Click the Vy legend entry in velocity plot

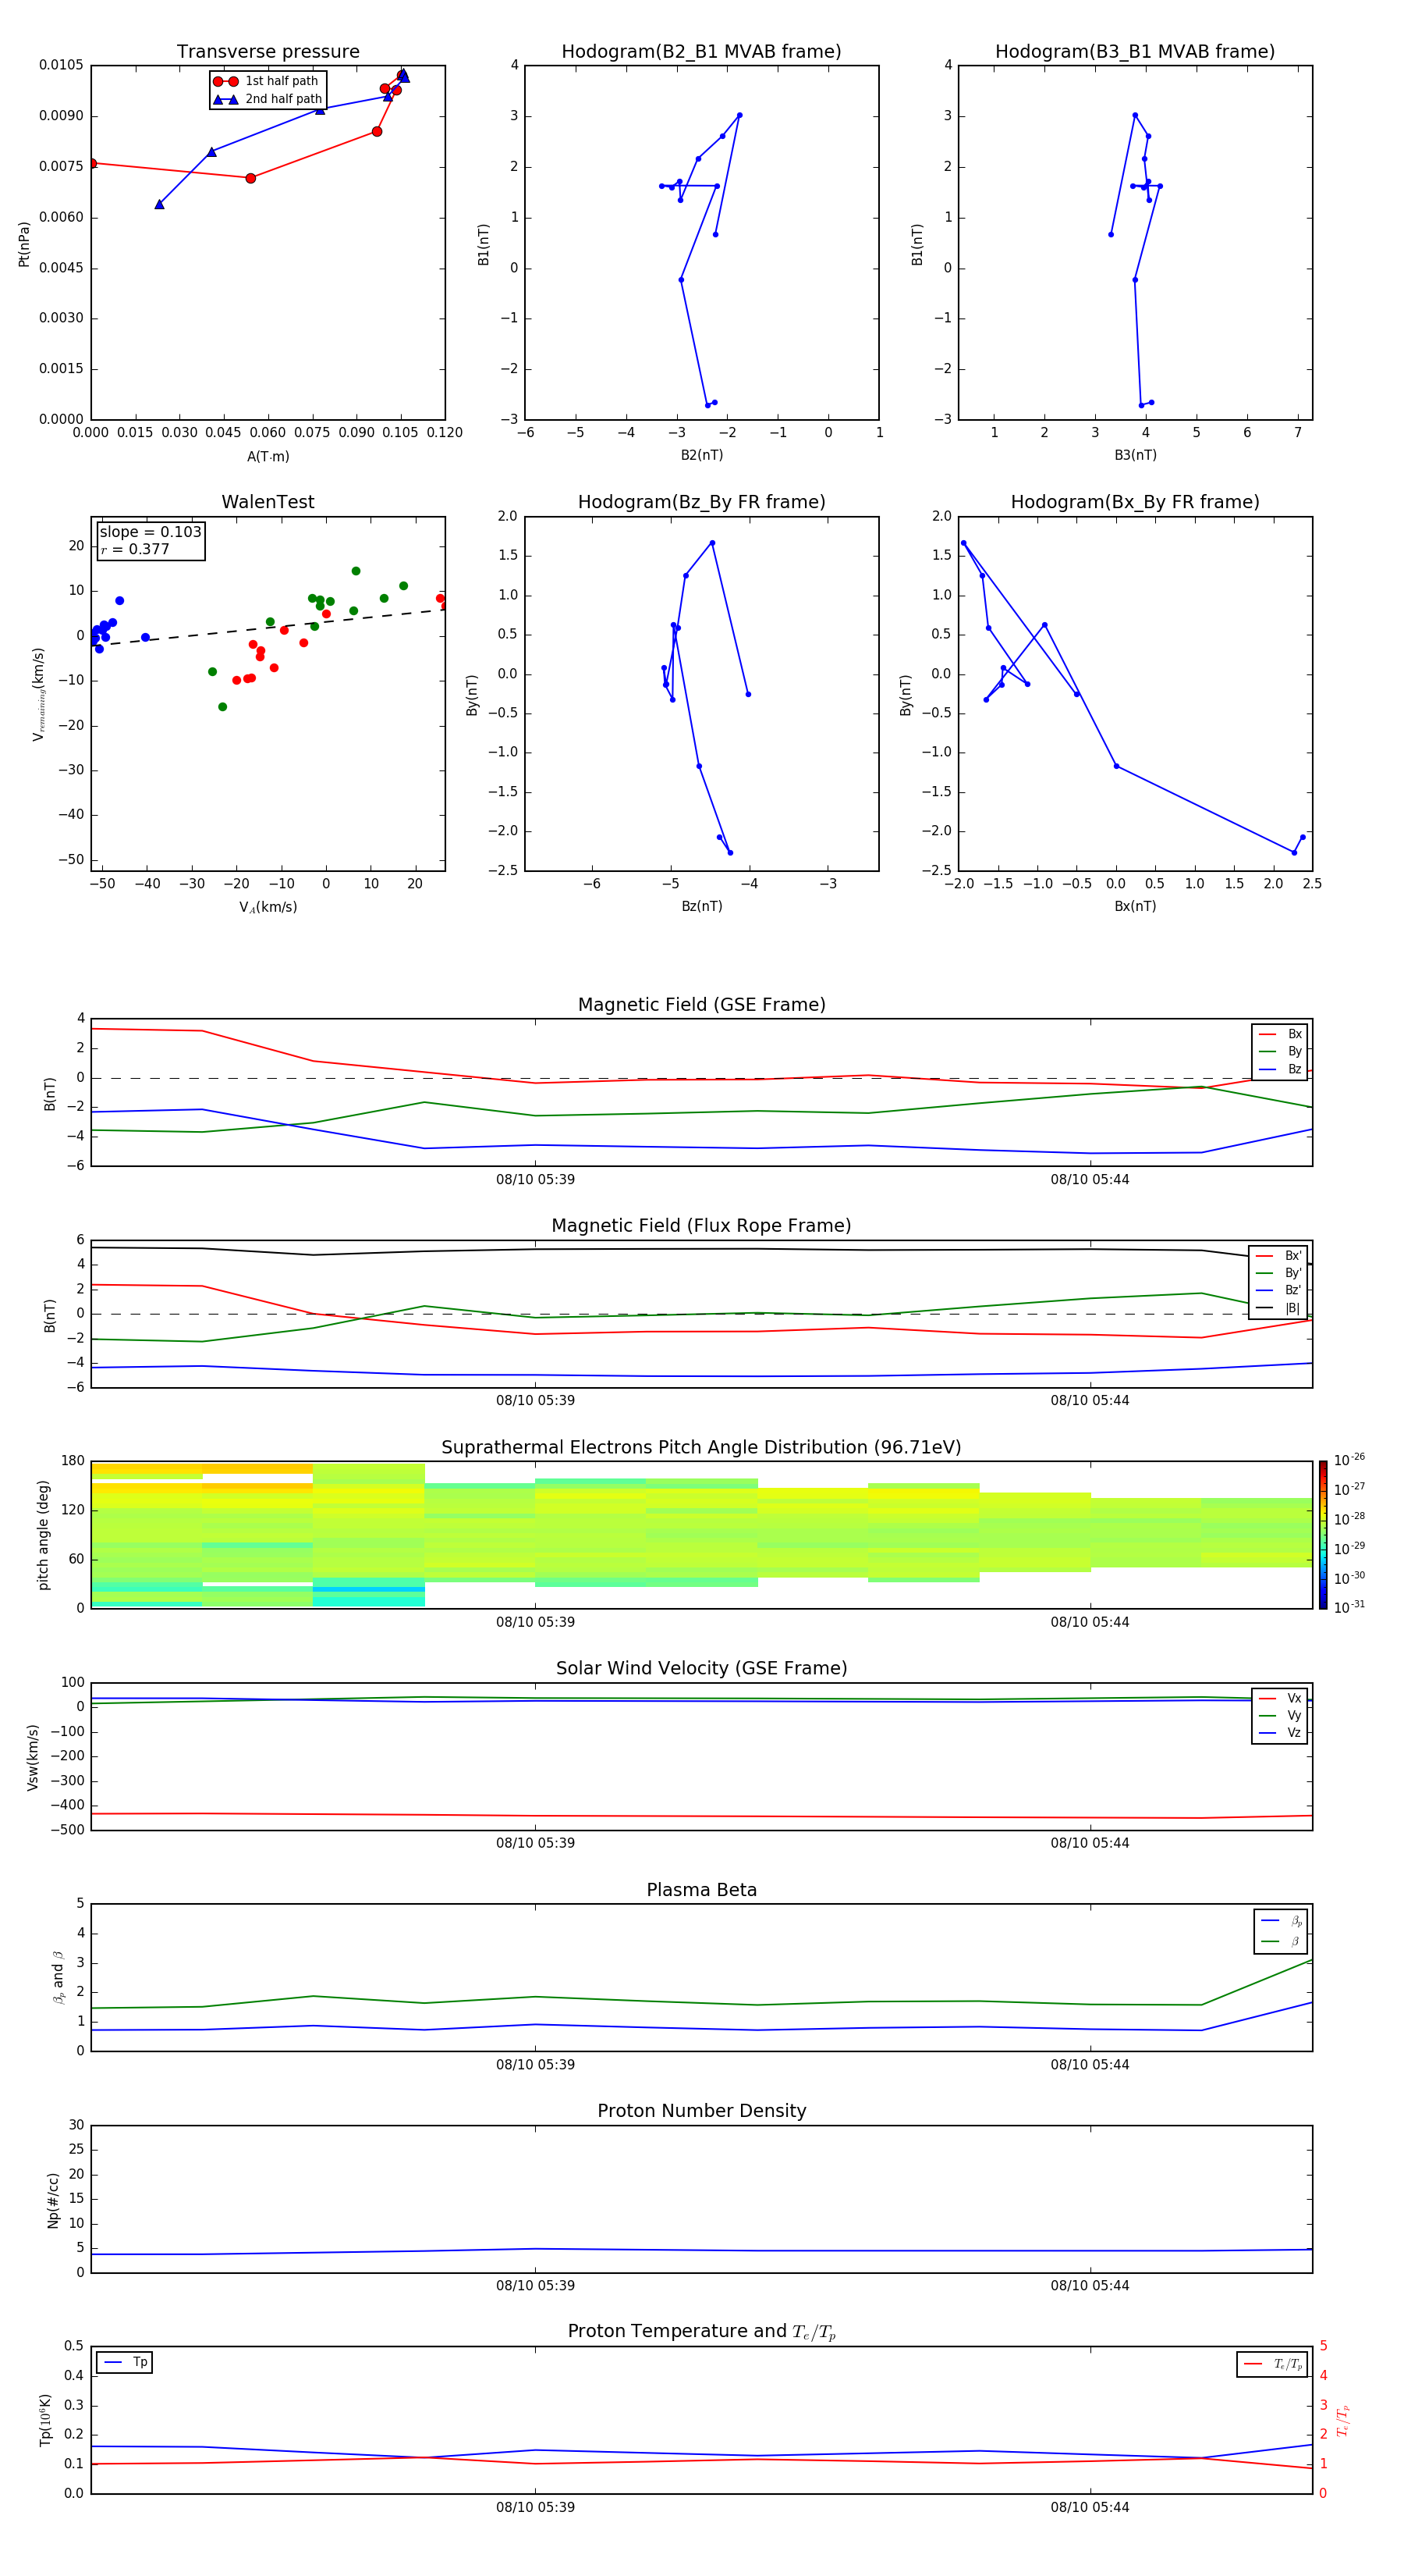[x=1280, y=1715]
